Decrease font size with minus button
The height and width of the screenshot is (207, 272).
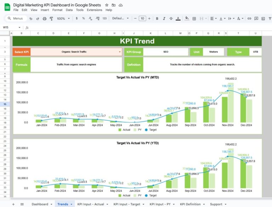tap(135, 18)
